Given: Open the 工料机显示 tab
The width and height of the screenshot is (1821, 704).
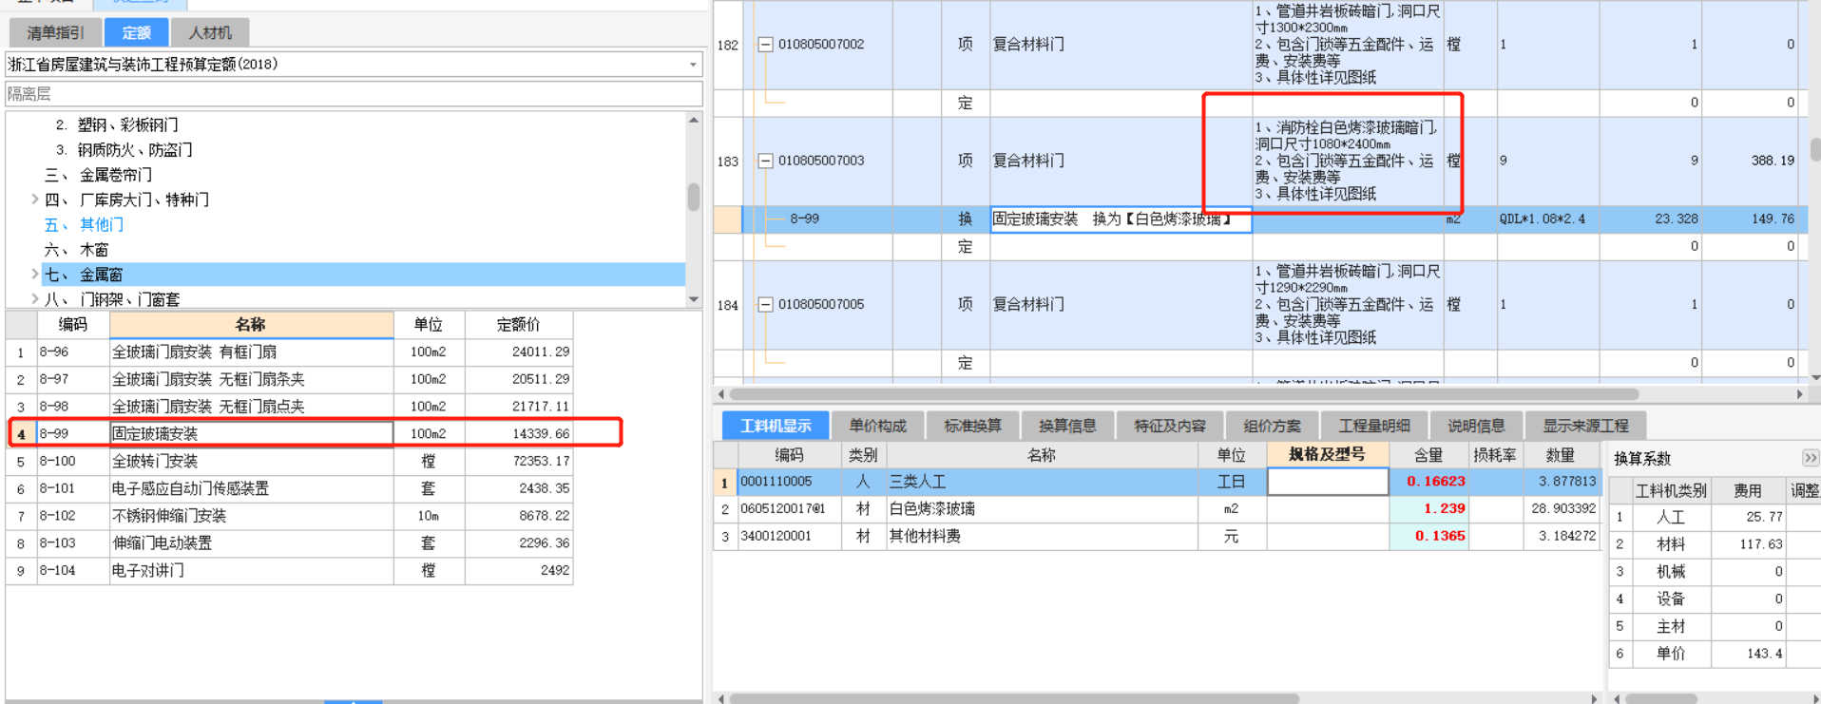Looking at the screenshot, I should [776, 426].
